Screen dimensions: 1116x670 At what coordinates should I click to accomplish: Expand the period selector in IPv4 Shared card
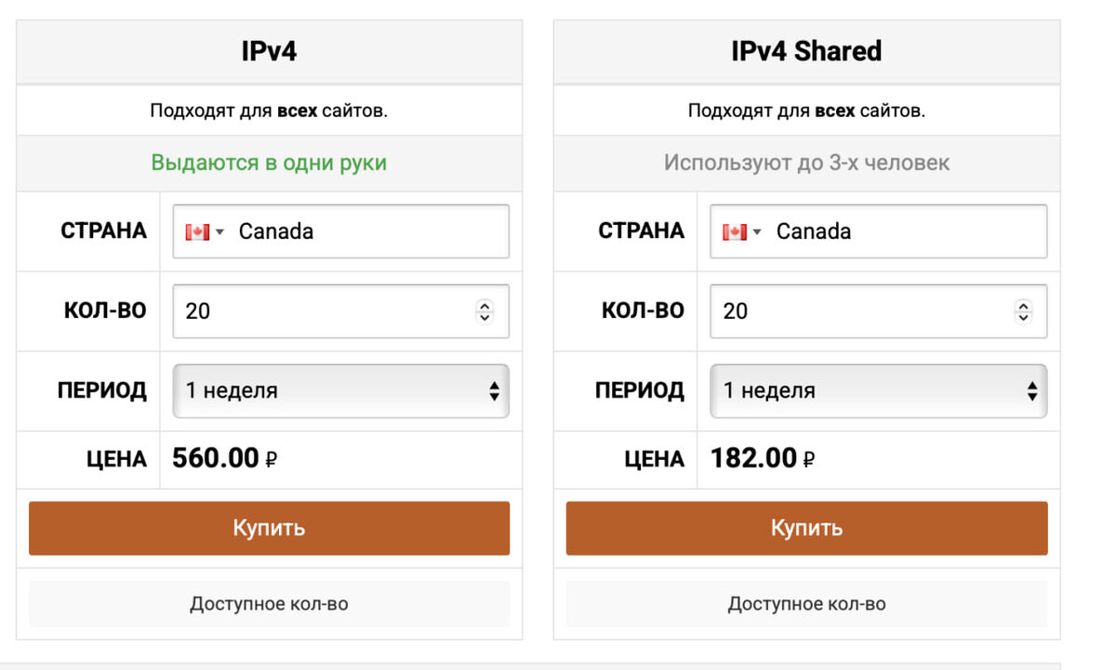click(x=878, y=391)
